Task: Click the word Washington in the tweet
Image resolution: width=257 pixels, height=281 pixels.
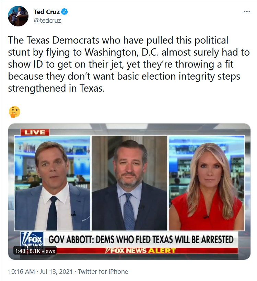Action: click(x=111, y=52)
